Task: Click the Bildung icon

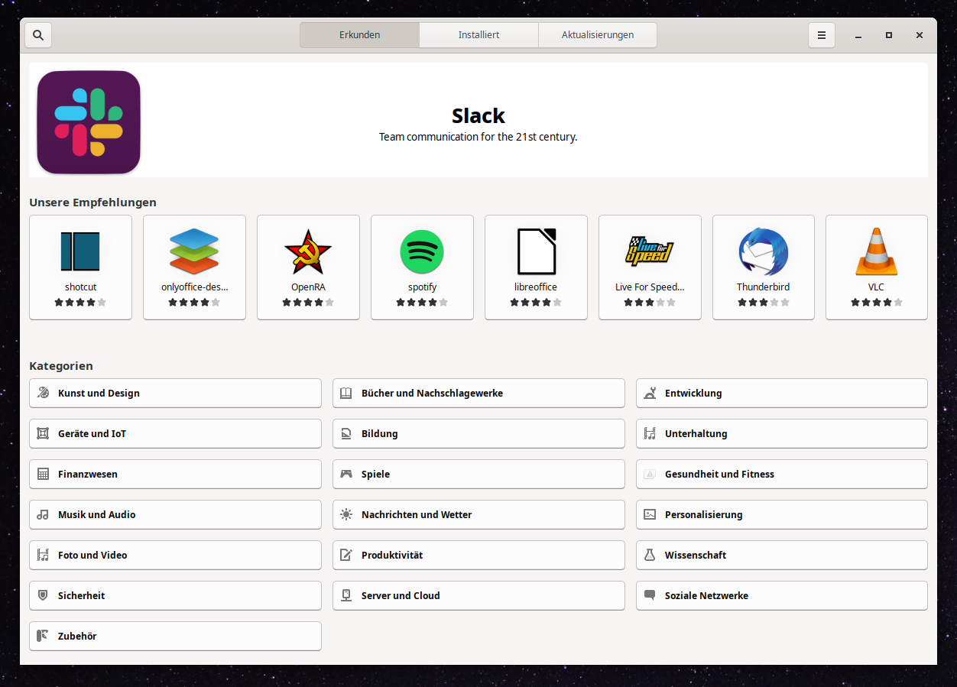Action: [x=346, y=433]
